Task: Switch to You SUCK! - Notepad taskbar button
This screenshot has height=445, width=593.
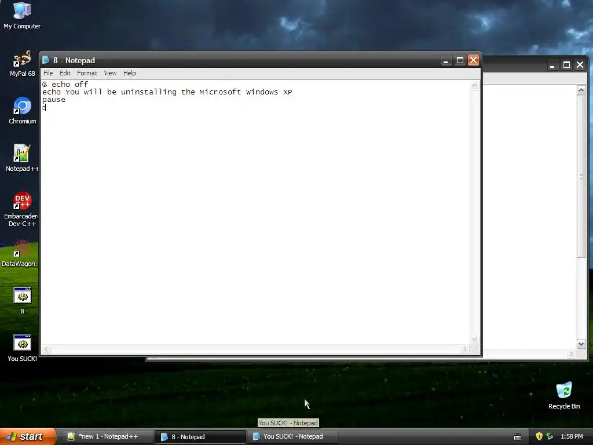Action: tap(292, 436)
